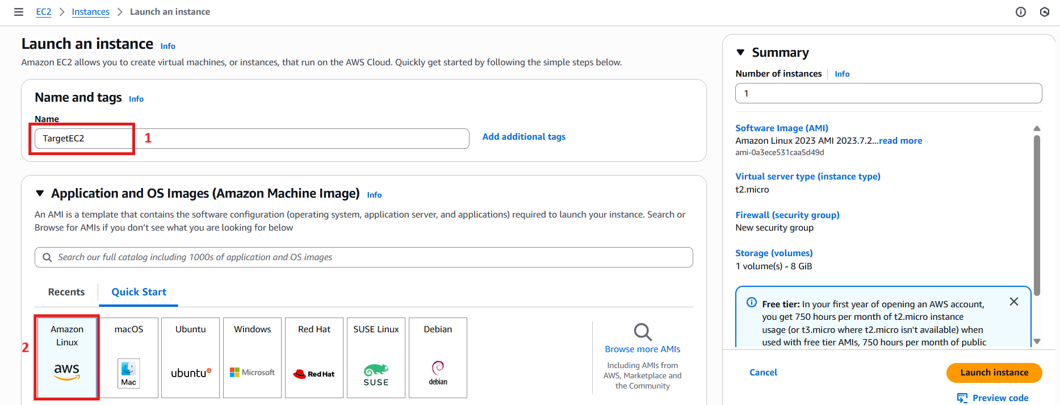Open Info link for Application and OS Images
The height and width of the screenshot is (405, 1060).
375,195
